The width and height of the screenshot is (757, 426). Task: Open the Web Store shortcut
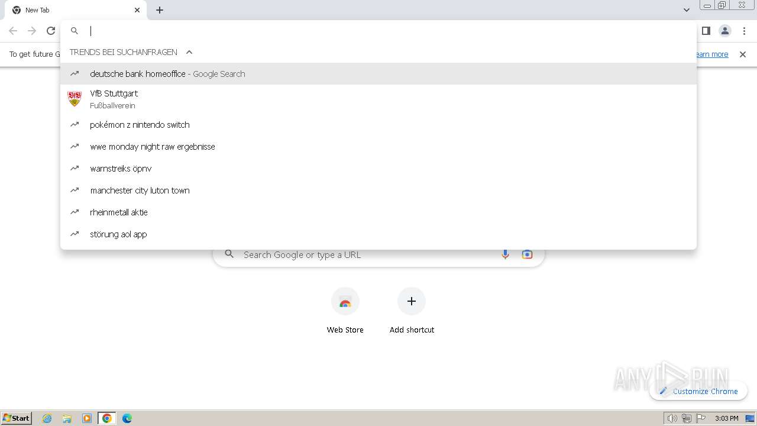point(345,311)
